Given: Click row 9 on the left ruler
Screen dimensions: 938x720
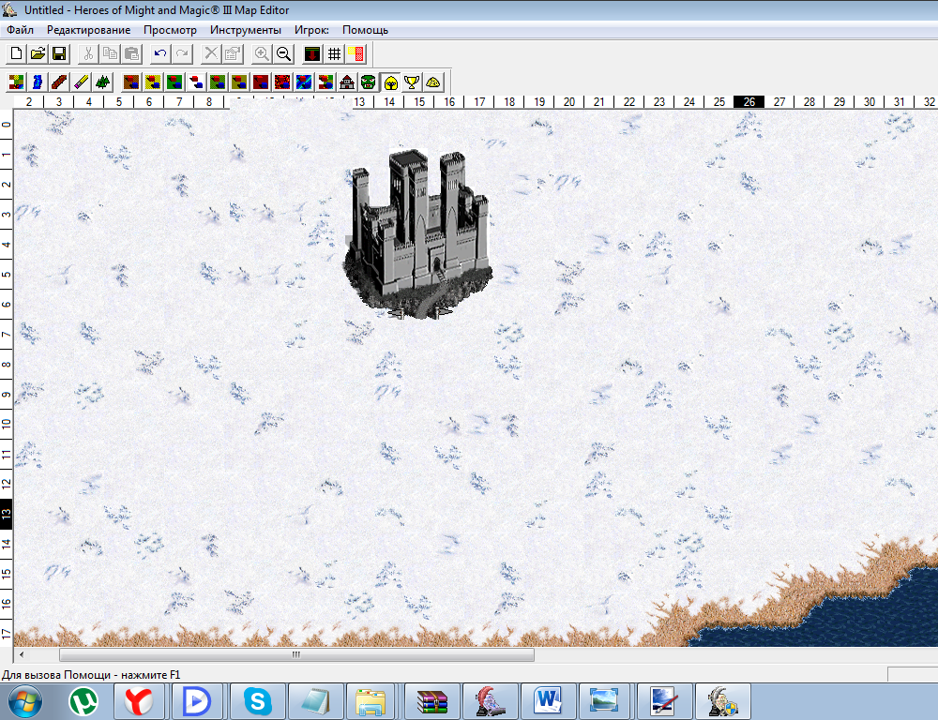Looking at the screenshot, I should point(7,394).
